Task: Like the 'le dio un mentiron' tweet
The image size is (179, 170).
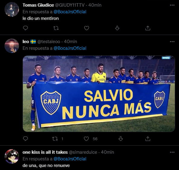Action: pos(86,28)
